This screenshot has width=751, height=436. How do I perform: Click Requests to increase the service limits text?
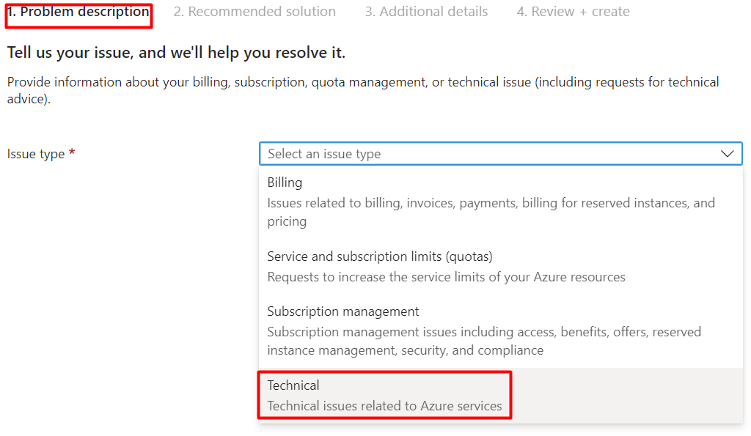pyautogui.click(x=446, y=277)
